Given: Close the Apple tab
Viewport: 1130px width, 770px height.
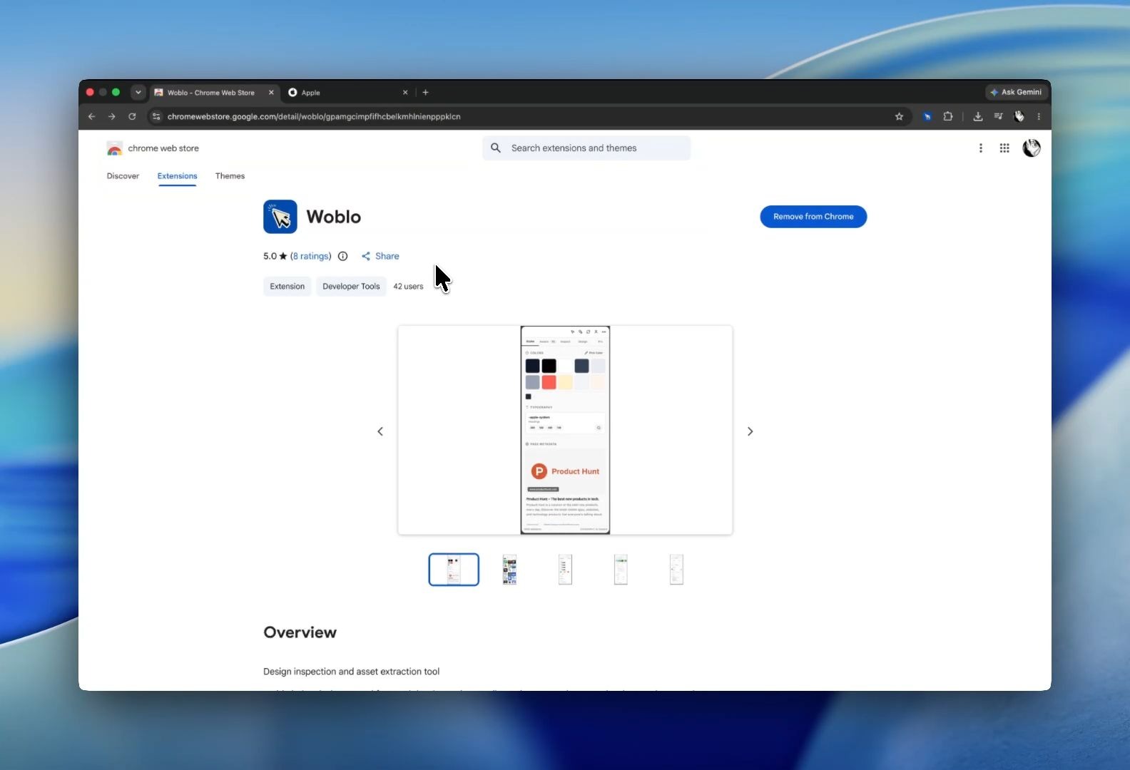Looking at the screenshot, I should [405, 93].
